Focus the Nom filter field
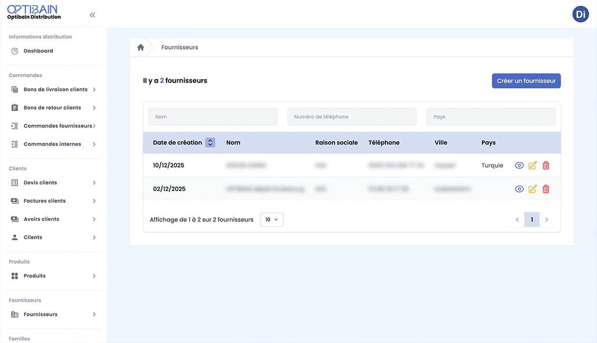Screen dimensions: 597x343 (x=213, y=117)
